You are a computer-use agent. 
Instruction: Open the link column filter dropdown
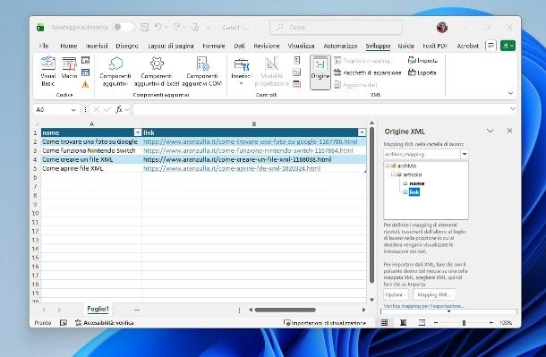point(362,132)
